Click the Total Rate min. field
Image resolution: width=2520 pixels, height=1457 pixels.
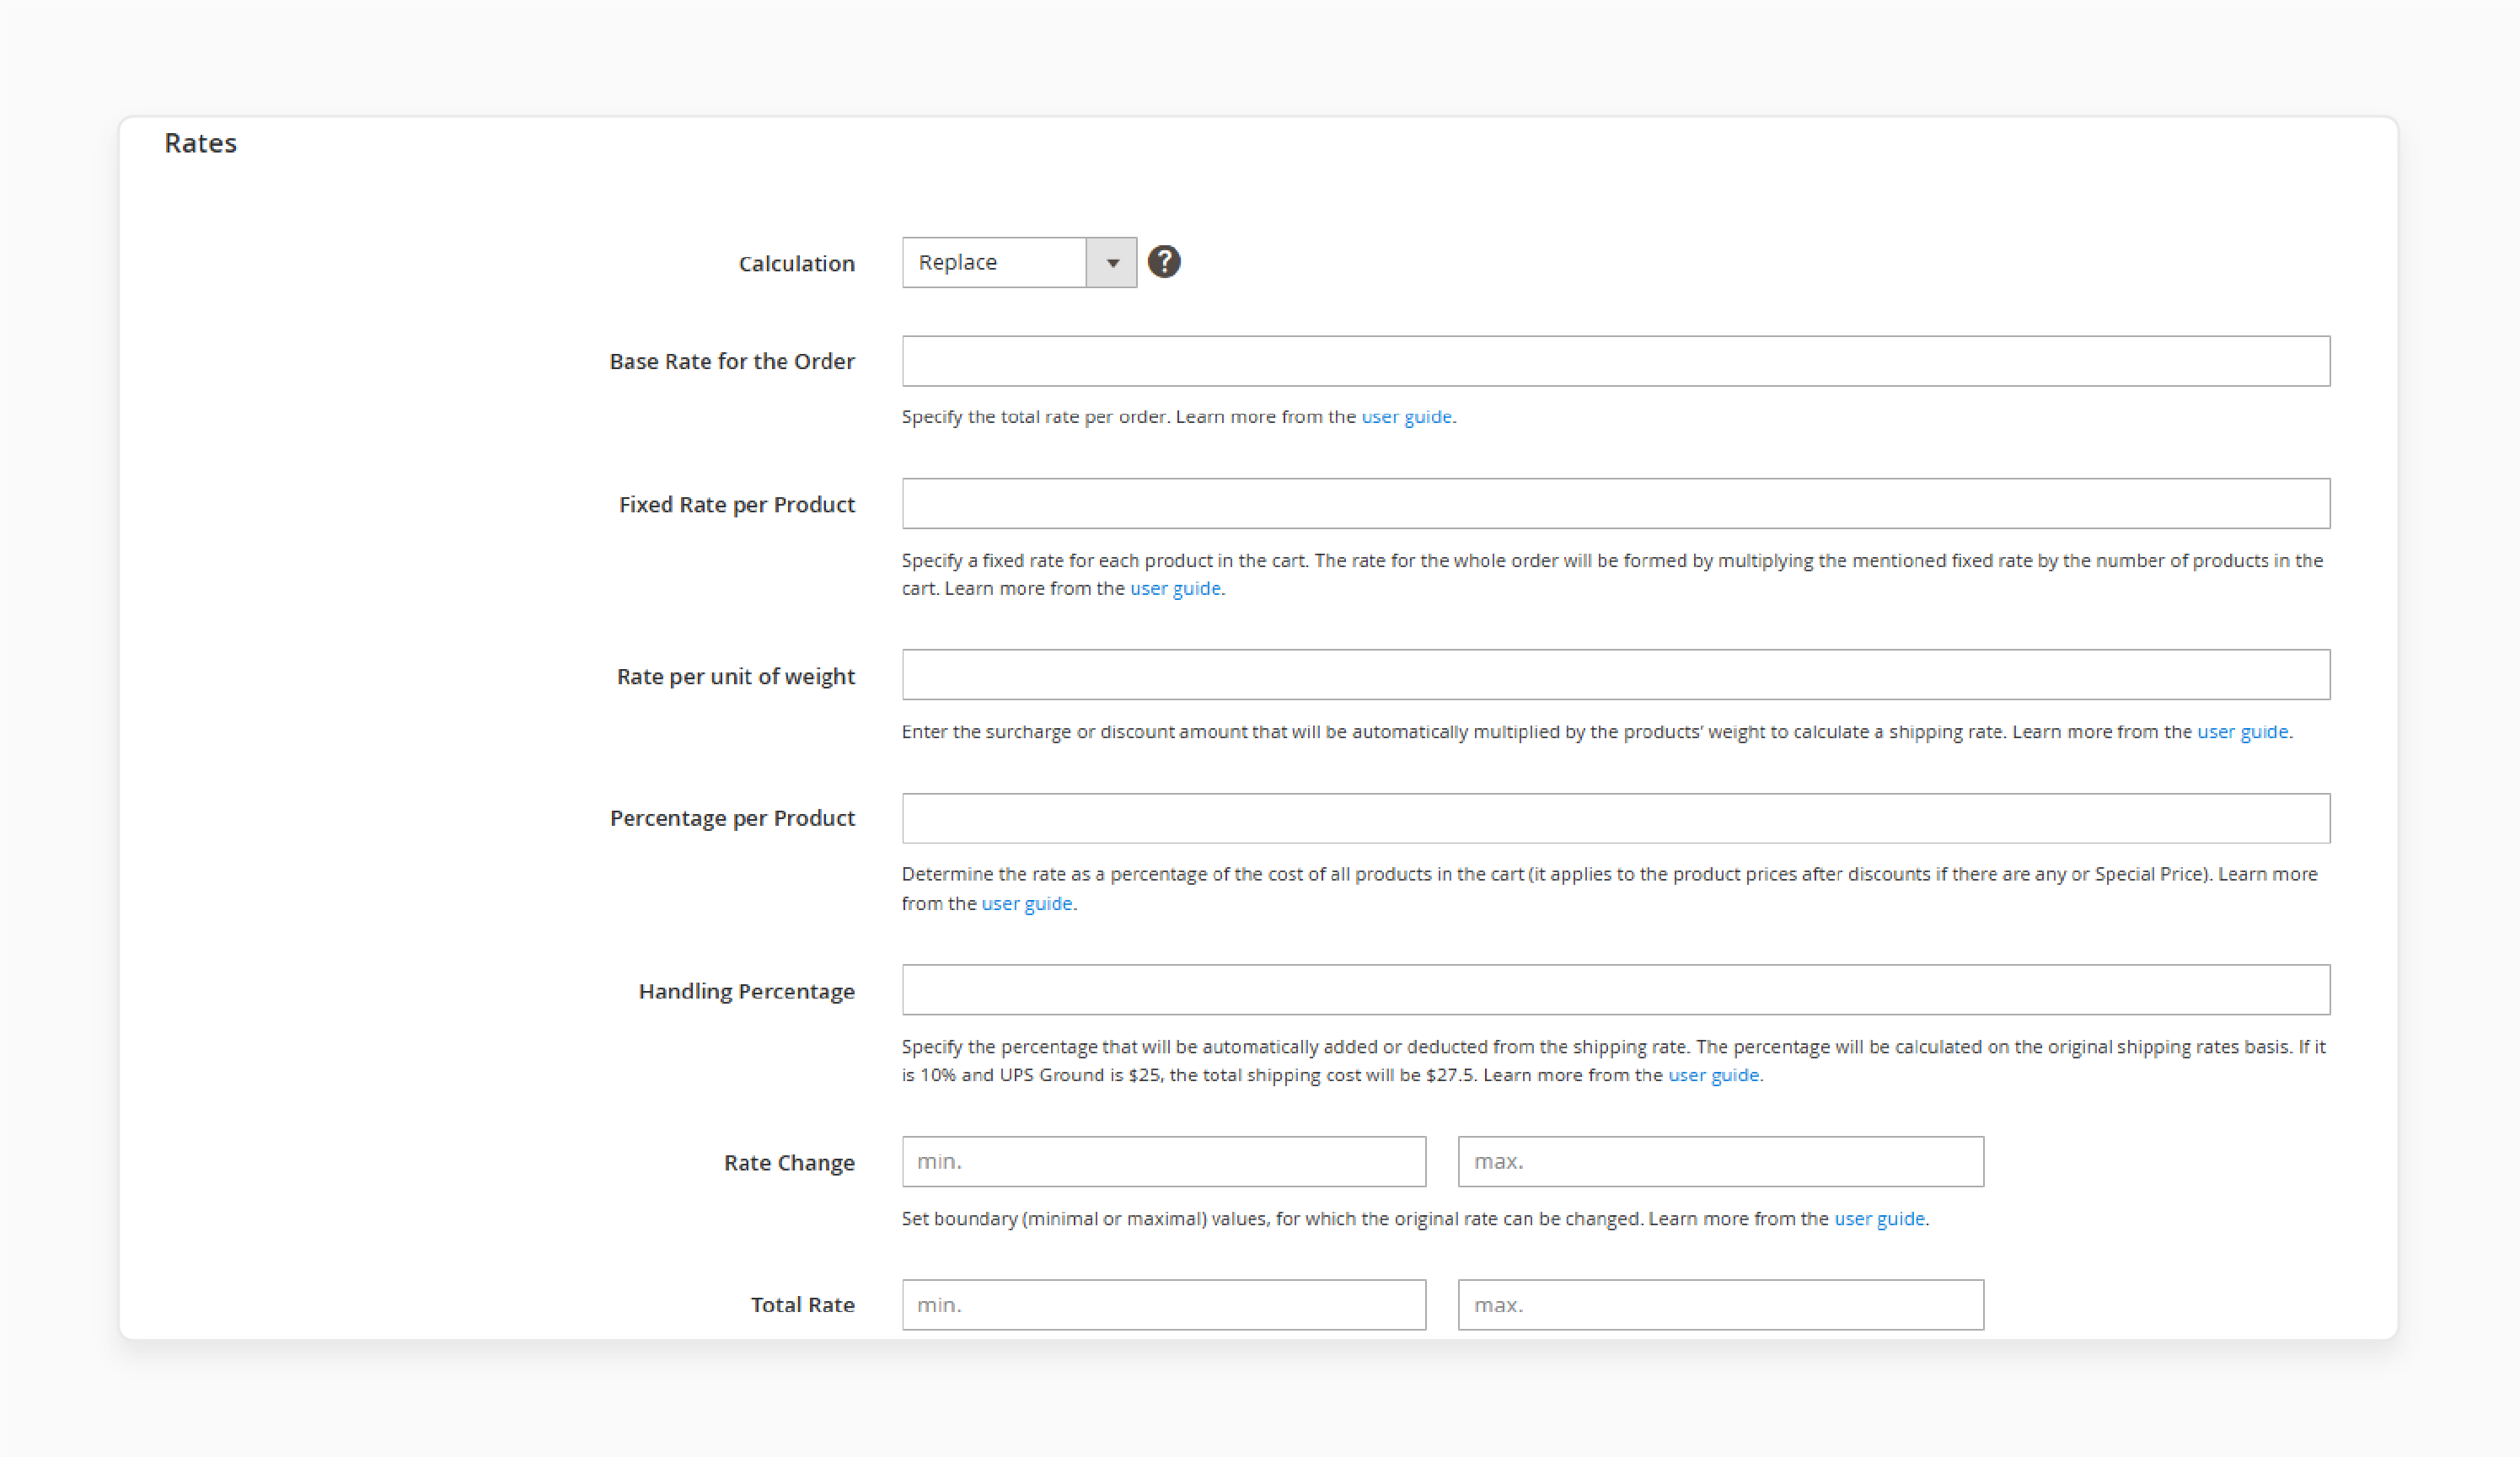tap(1163, 1305)
